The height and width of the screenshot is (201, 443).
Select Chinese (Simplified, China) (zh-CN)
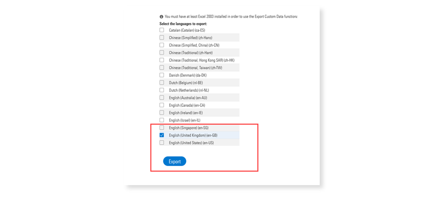(x=161, y=45)
